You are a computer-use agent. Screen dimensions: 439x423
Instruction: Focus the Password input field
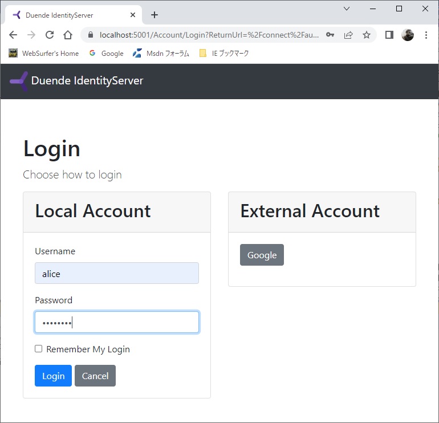coord(117,322)
